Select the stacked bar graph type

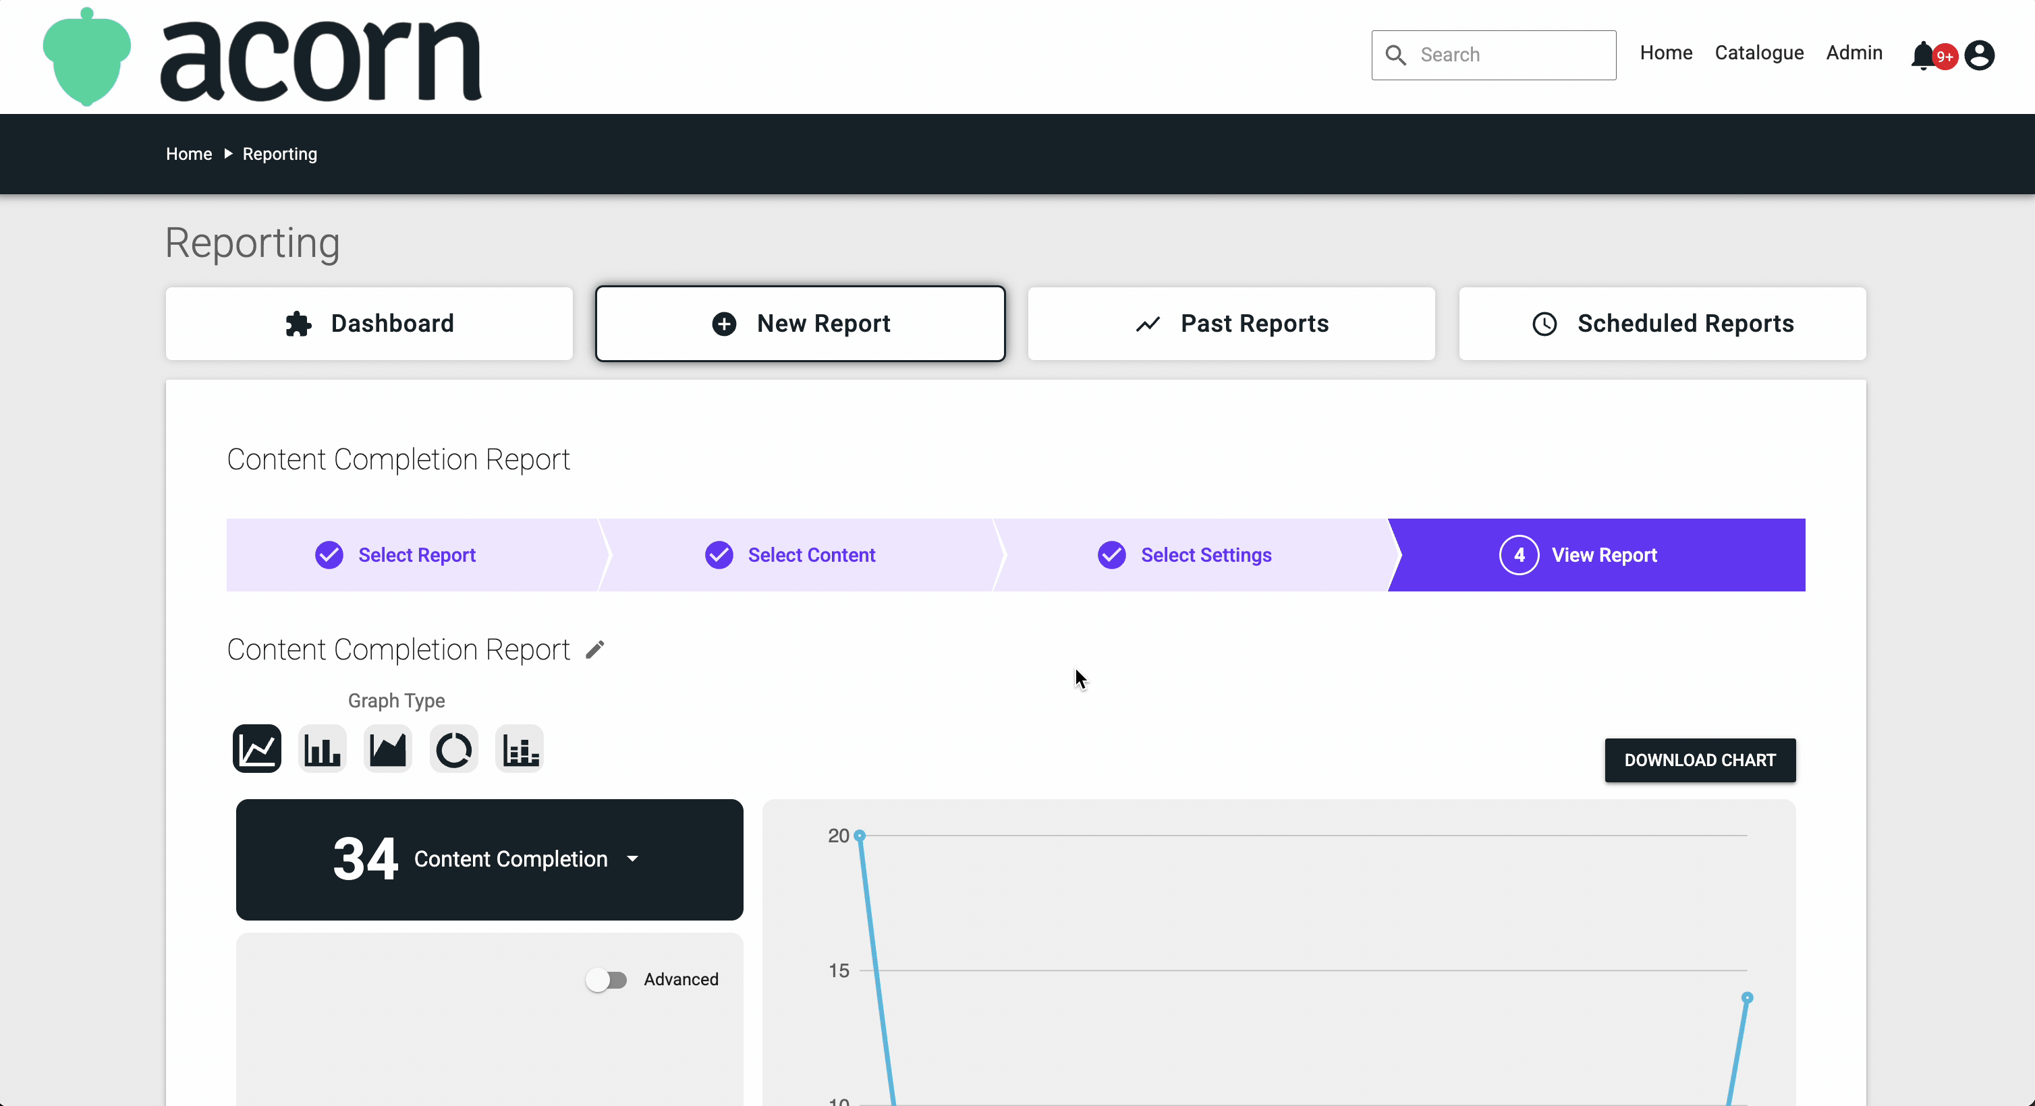(520, 749)
